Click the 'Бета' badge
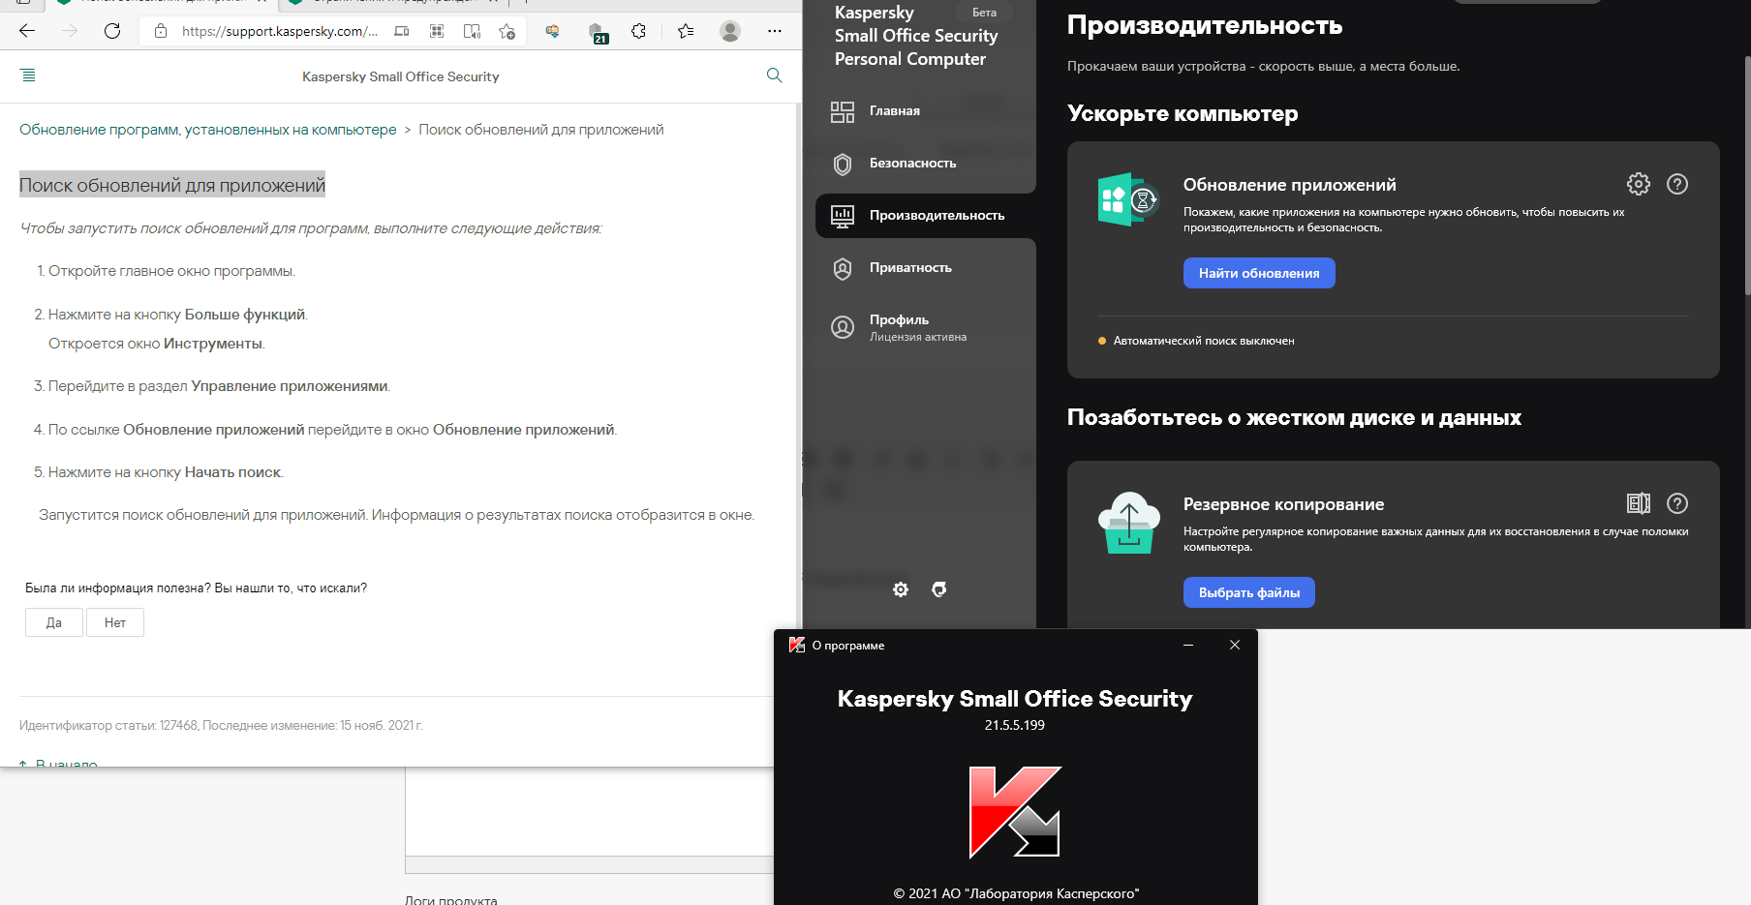The image size is (1751, 905). (984, 13)
